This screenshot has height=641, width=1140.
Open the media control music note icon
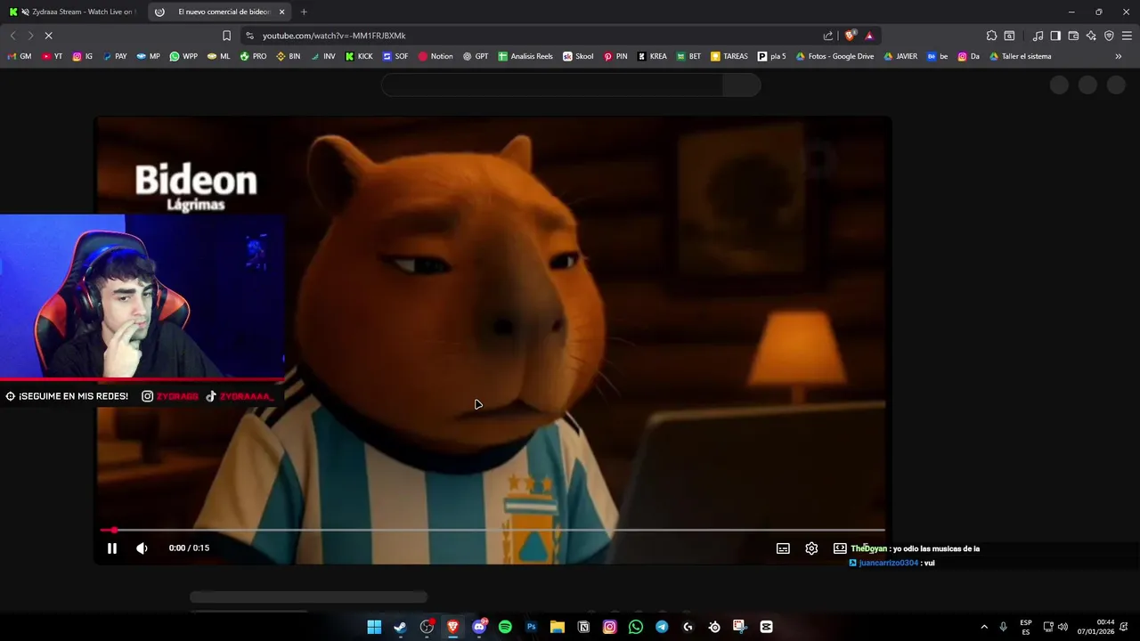[1038, 36]
